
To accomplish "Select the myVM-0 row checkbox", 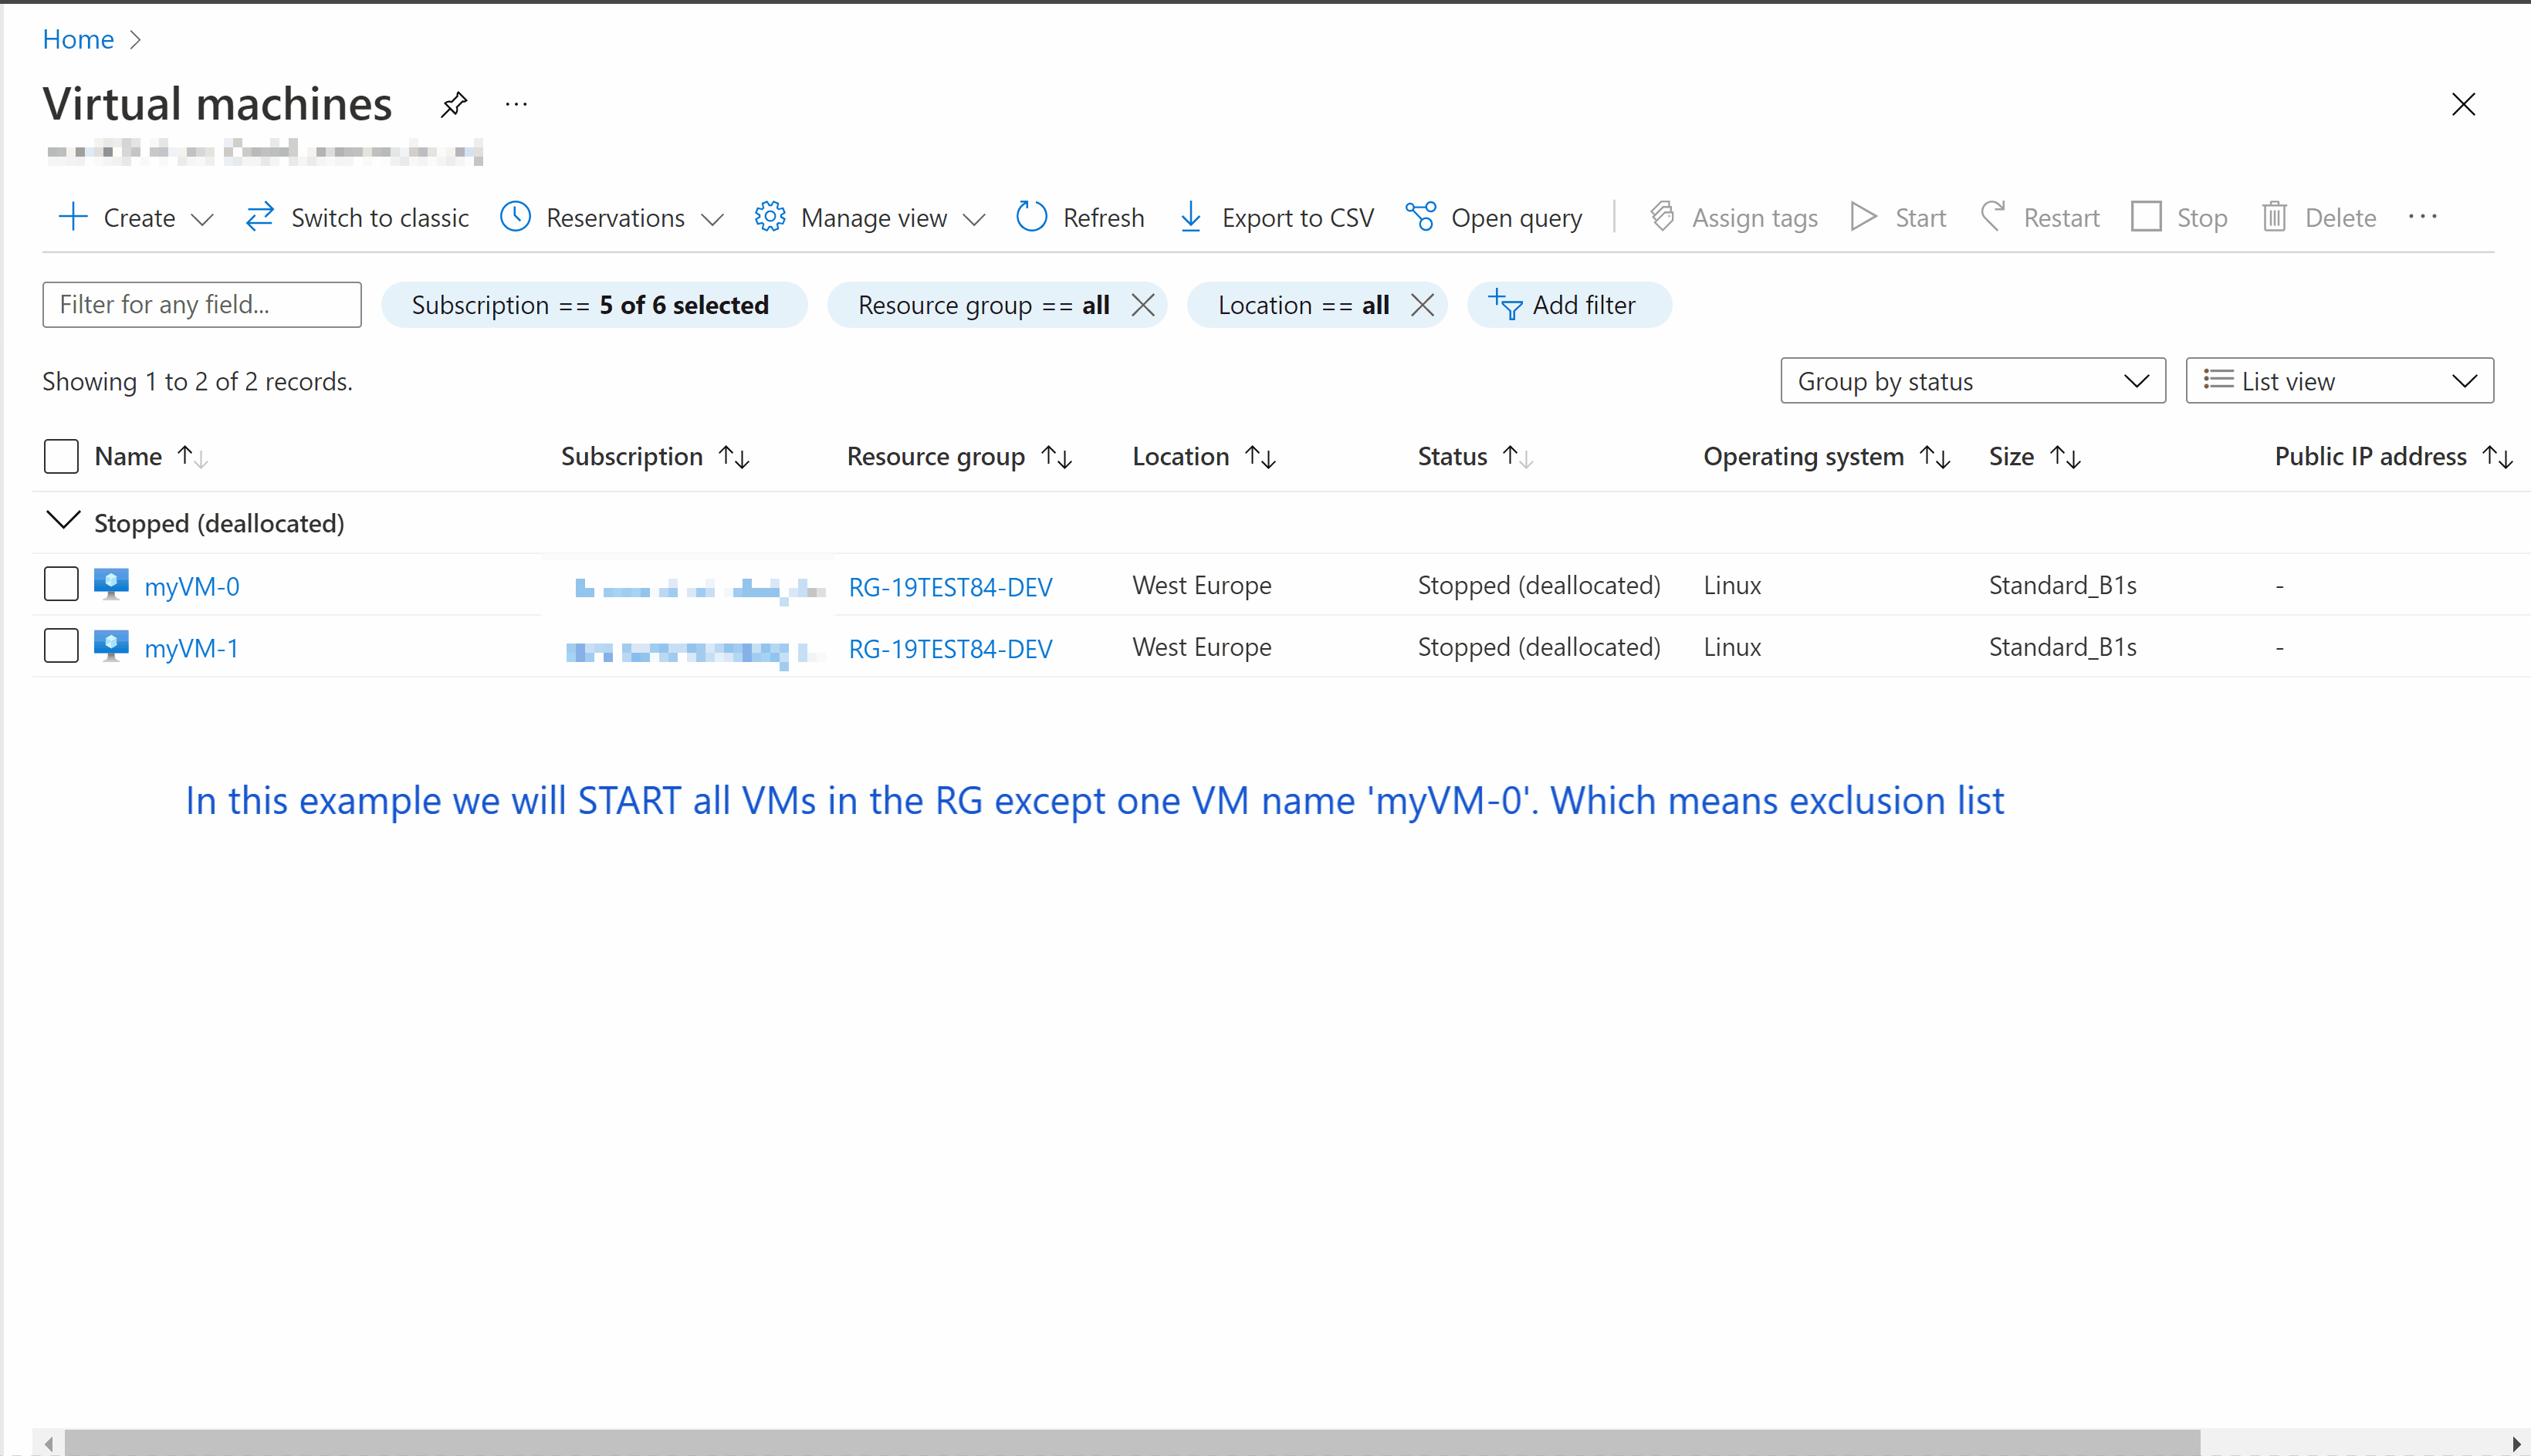I will (61, 584).
